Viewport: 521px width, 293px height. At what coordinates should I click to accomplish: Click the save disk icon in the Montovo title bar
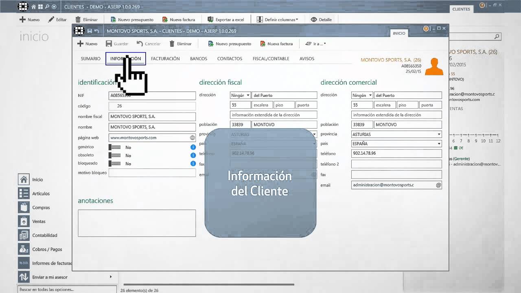point(90,31)
